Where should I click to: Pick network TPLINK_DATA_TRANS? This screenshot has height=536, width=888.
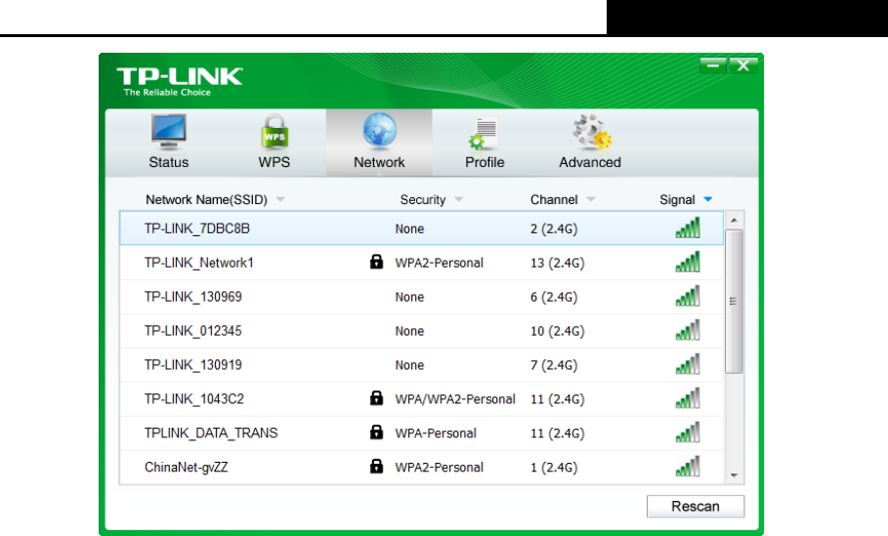pyautogui.click(x=421, y=433)
